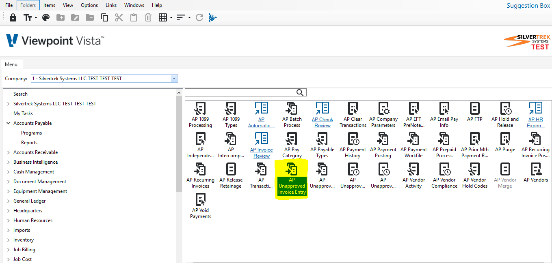Open AP Vendor Activity

(x=414, y=175)
